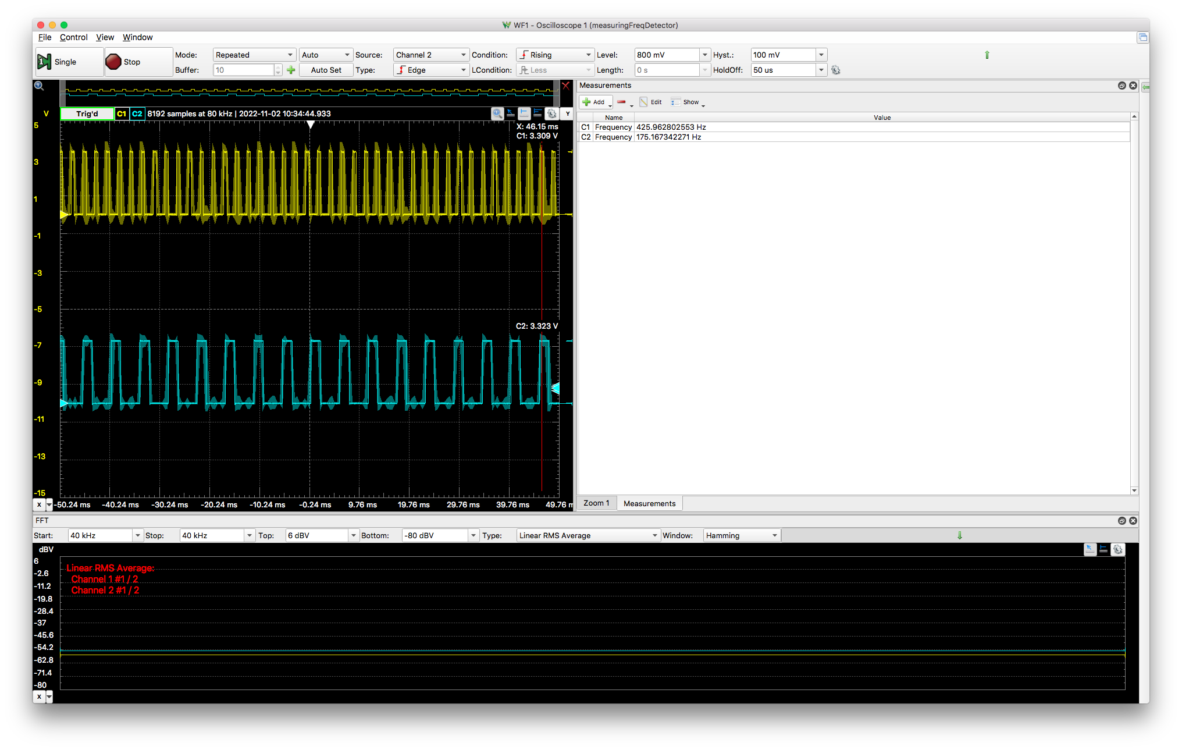Edit the selected measurement

tap(650, 102)
